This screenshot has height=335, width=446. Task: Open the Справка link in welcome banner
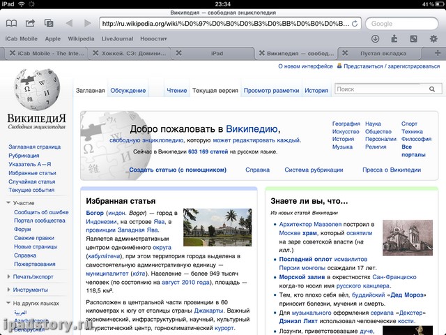click(x=257, y=170)
